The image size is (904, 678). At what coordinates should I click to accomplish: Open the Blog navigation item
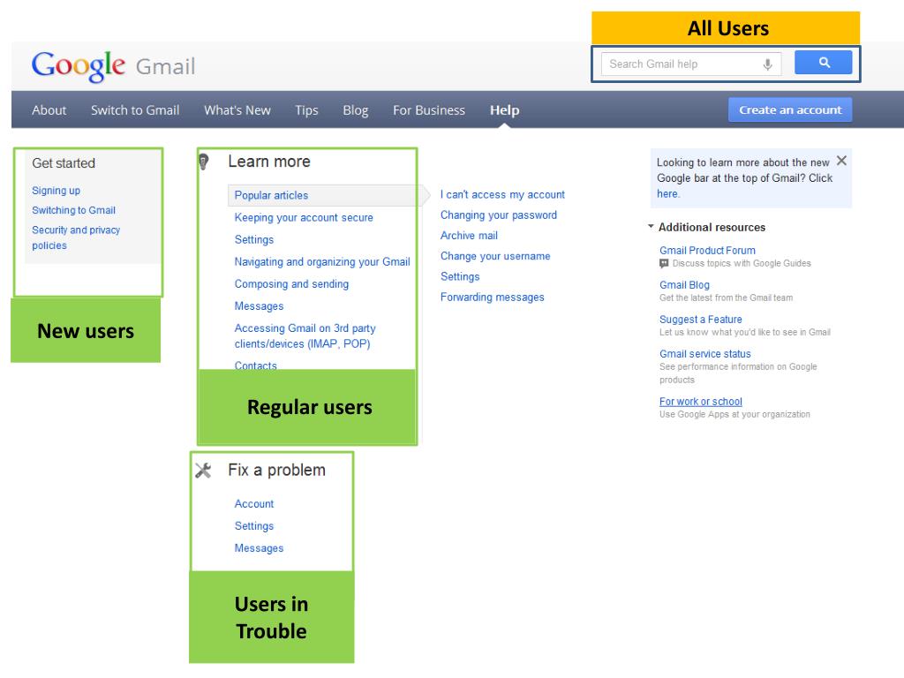tap(355, 110)
